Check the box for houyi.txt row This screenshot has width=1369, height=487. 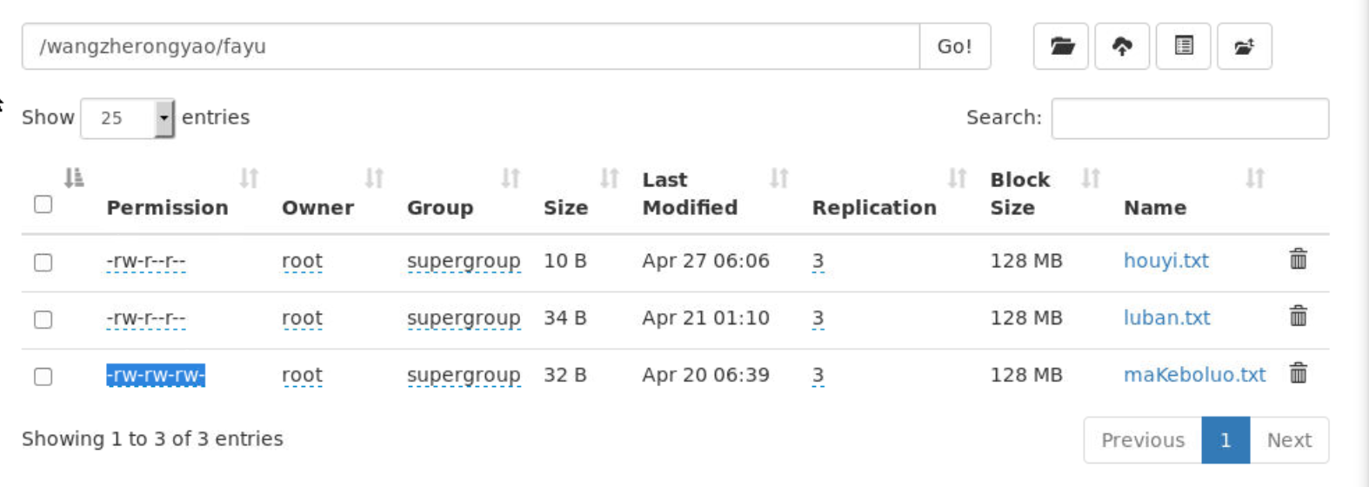tap(43, 262)
